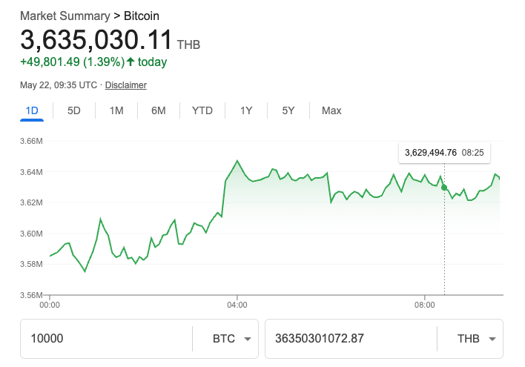Click the chart peak near 04:00
525x367 pixels.
(x=237, y=161)
